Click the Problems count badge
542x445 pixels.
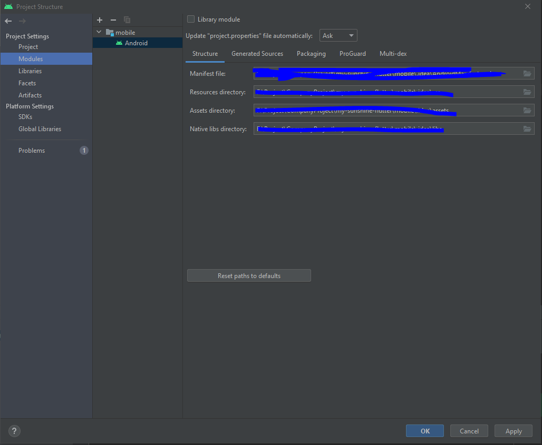84,151
